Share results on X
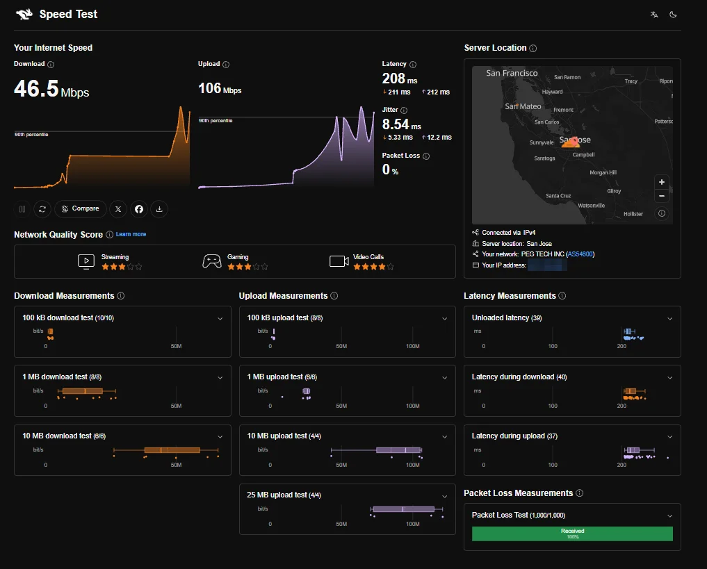Screen dimensions: 707x569 point(118,209)
